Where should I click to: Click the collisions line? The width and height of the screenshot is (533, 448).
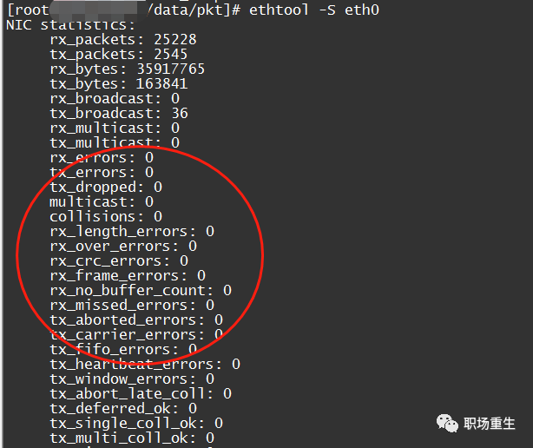pyautogui.click(x=106, y=216)
